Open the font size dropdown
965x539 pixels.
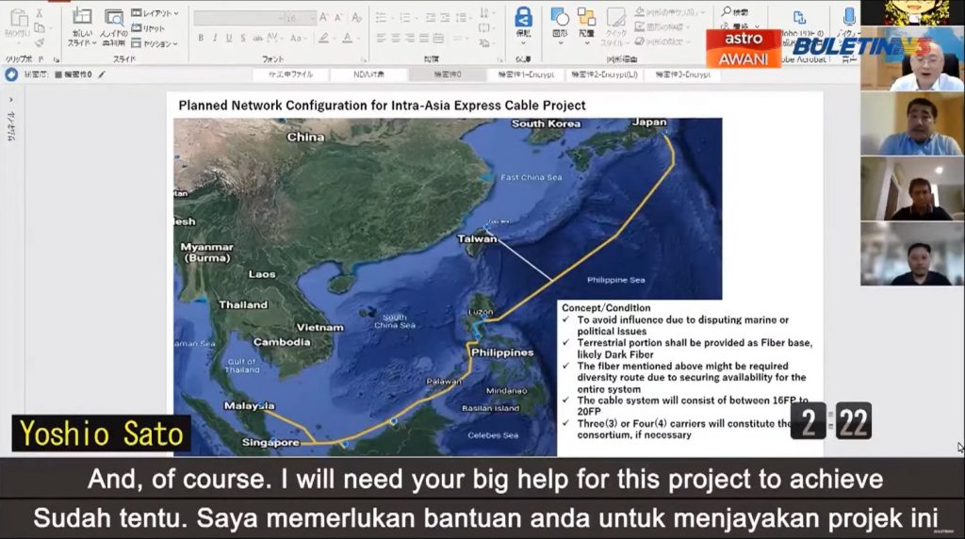[x=312, y=17]
